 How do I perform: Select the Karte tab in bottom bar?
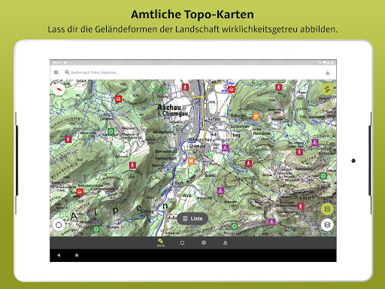point(161,243)
